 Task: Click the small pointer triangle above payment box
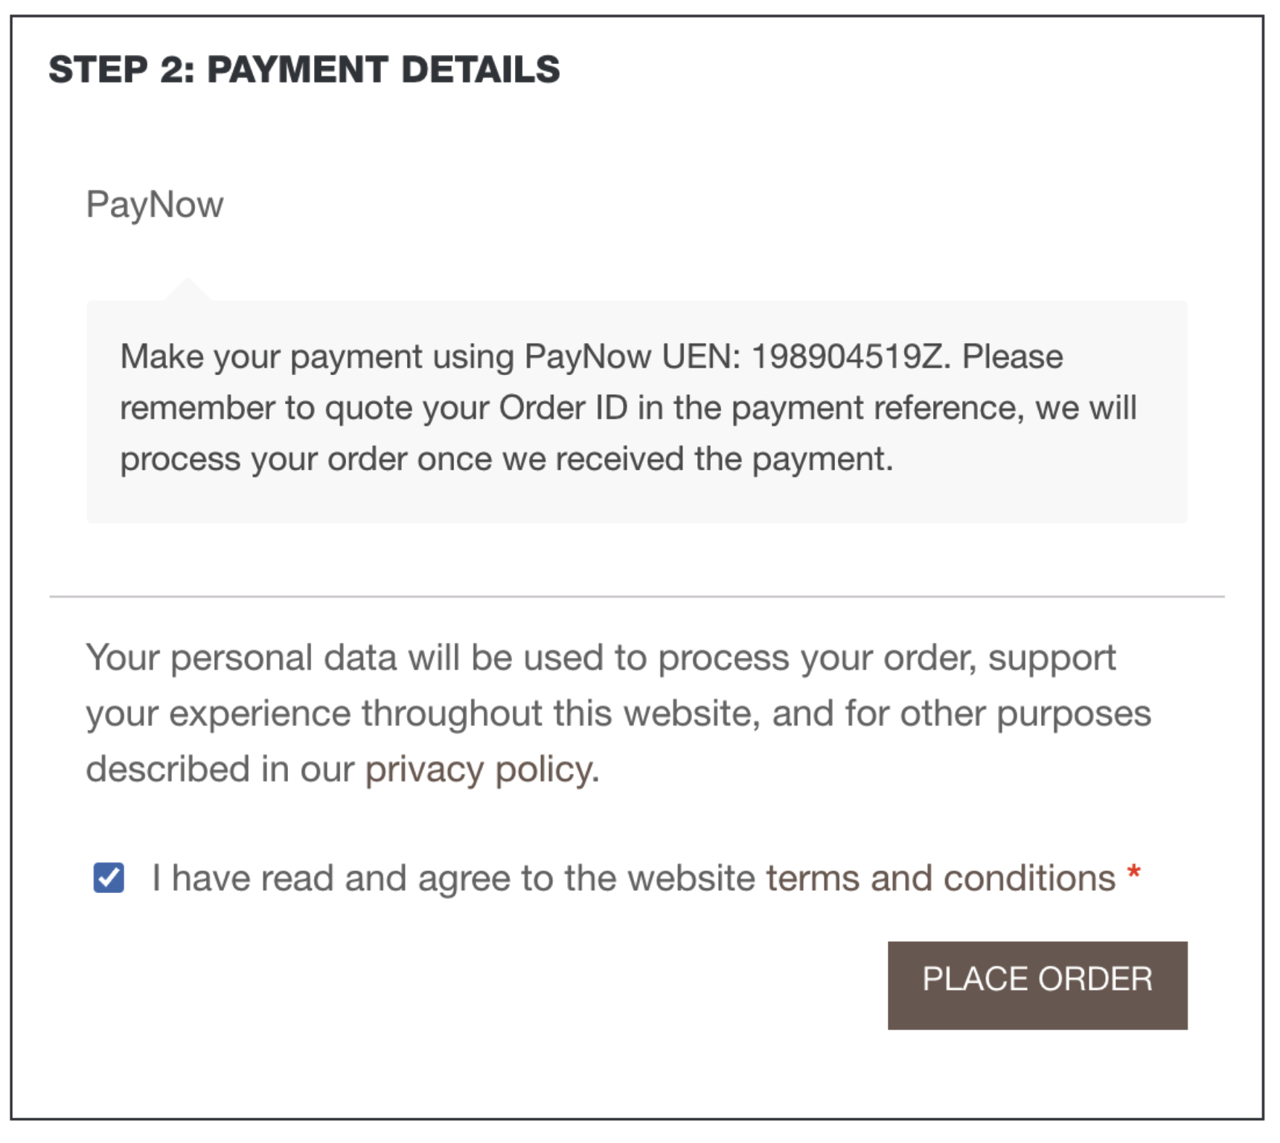click(188, 290)
